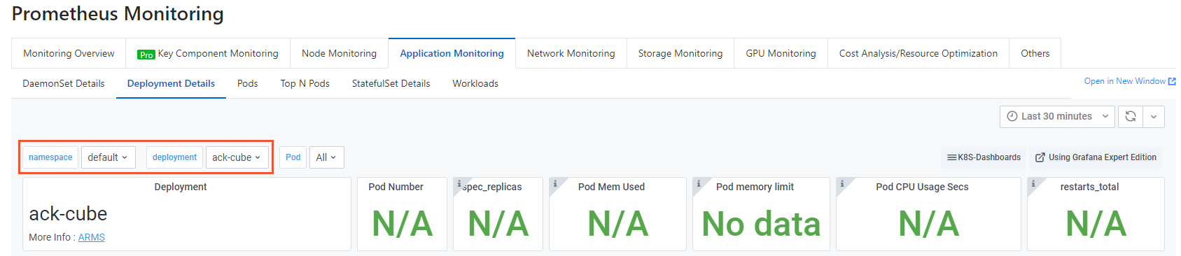Click info icon on Pod Mem Used panel
The width and height of the screenshot is (1181, 256).
[555, 184]
